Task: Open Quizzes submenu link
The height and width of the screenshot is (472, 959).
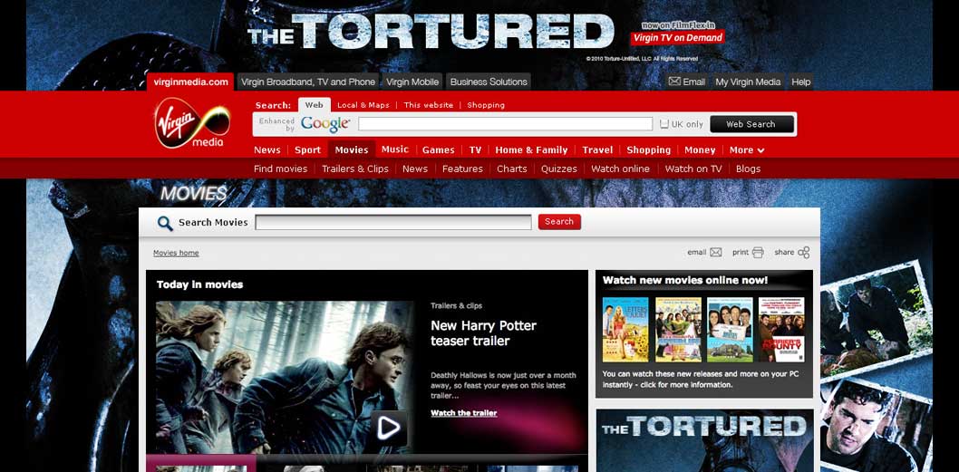Action: [x=559, y=169]
